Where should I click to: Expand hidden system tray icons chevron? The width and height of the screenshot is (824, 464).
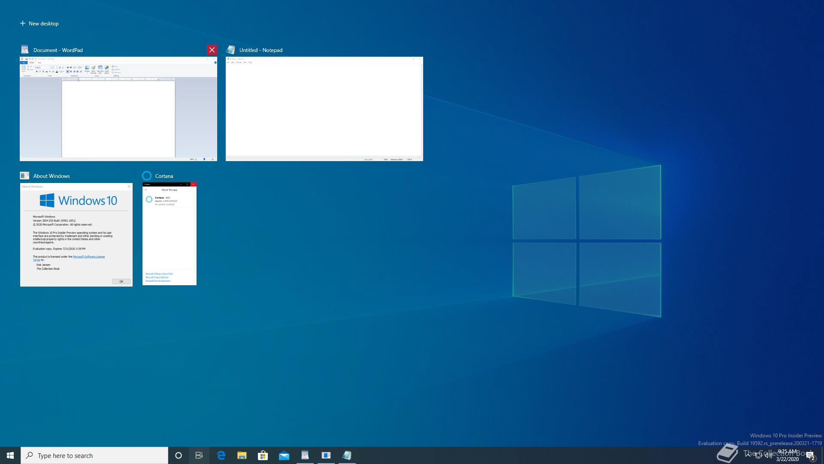[x=748, y=455]
